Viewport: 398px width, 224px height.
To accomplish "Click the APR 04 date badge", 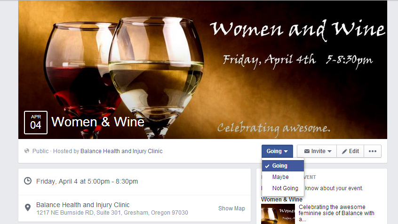I will (x=36, y=123).
